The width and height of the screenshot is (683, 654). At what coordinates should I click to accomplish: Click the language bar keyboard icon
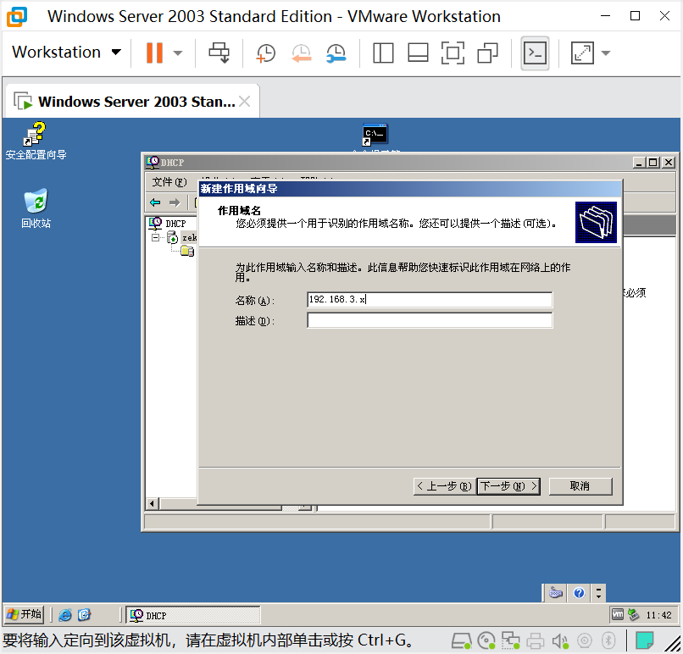coord(556,593)
